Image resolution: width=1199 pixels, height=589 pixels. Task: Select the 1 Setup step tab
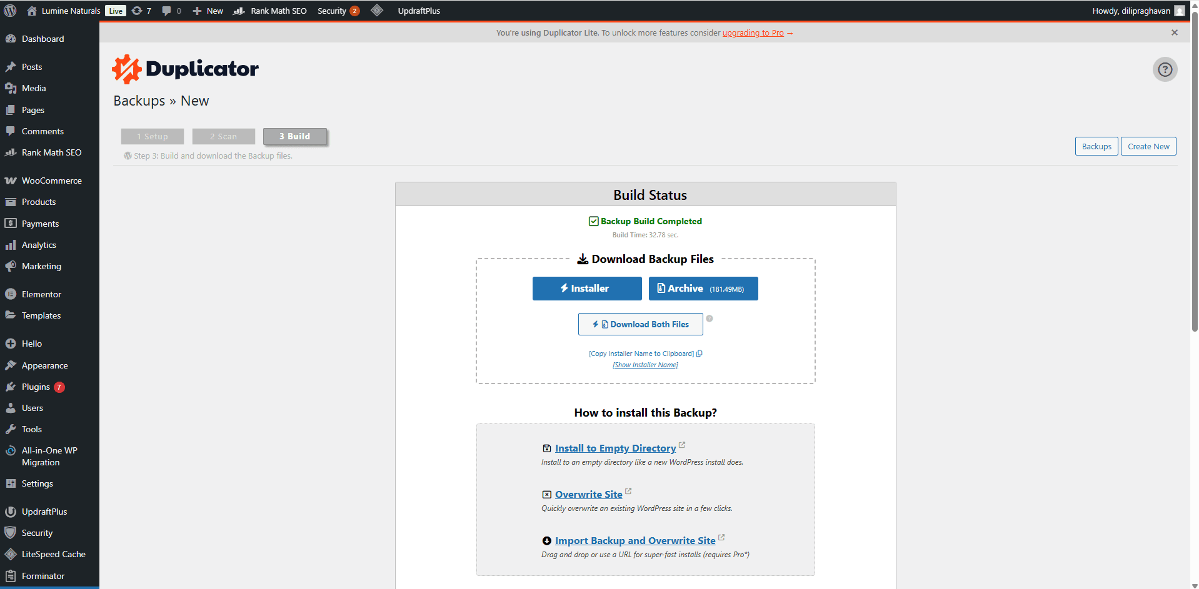tap(153, 136)
